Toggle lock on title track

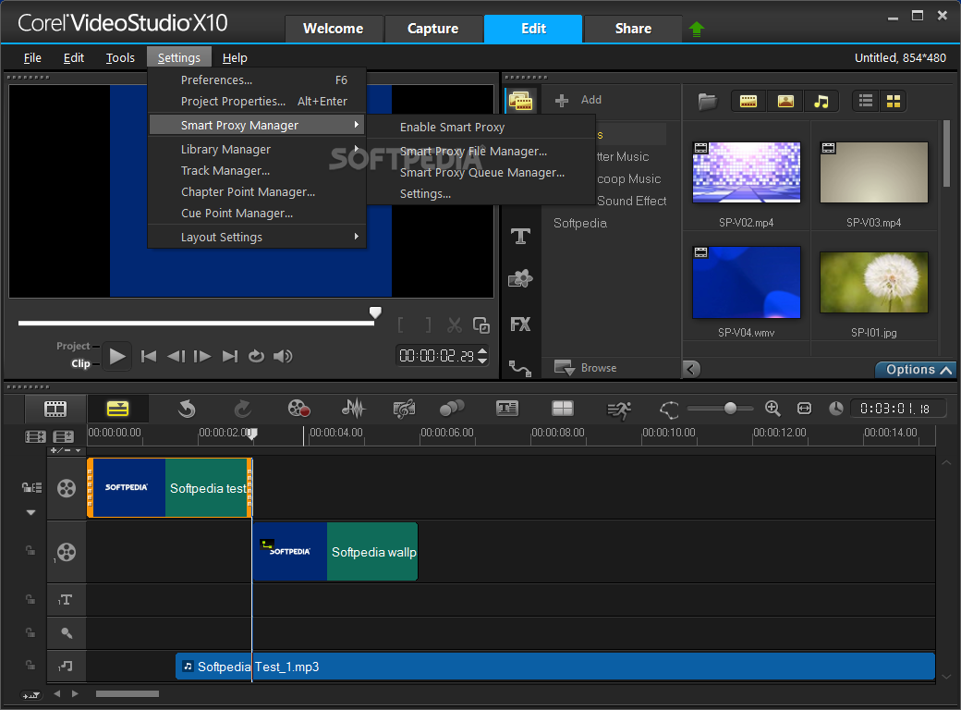pos(30,599)
